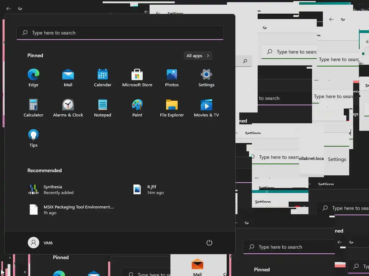The image size is (369, 276).
Task: Click the large 'Settings' text in background window
Action: (x=337, y=159)
